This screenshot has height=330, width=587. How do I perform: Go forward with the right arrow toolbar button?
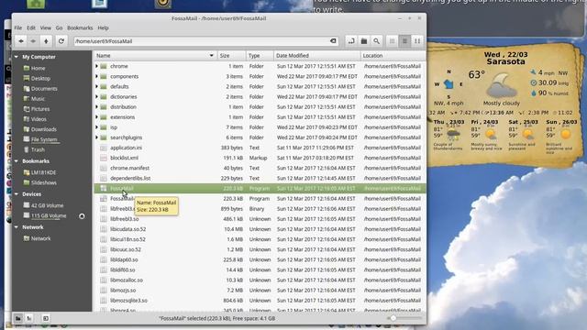[33, 41]
